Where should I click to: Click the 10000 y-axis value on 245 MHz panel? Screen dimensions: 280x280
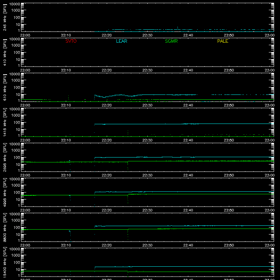click(15, 4)
